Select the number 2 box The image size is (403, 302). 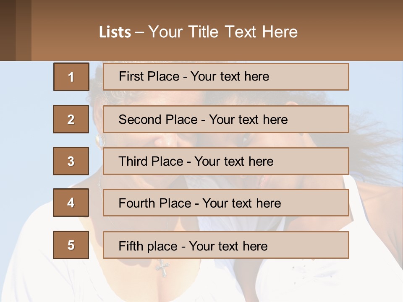tap(71, 119)
